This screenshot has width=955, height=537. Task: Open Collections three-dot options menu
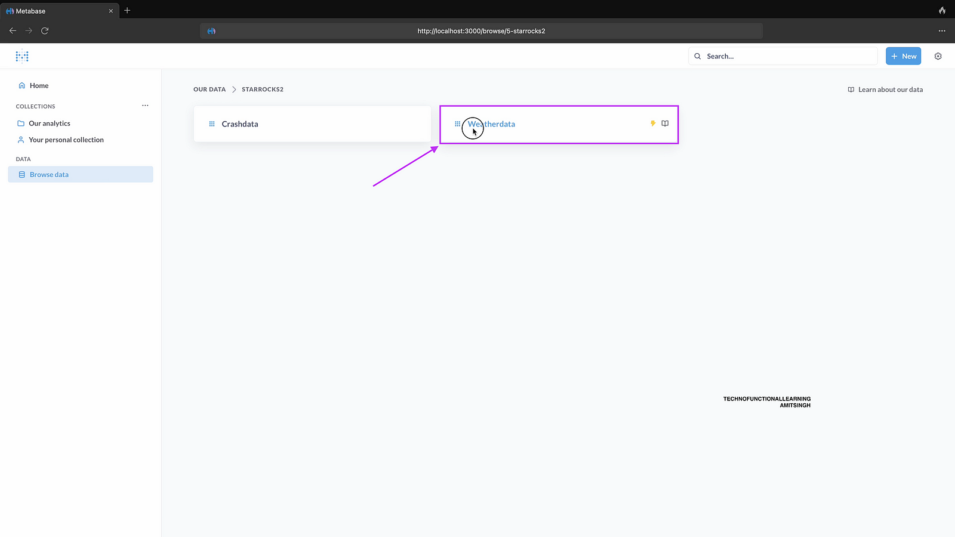coord(145,106)
